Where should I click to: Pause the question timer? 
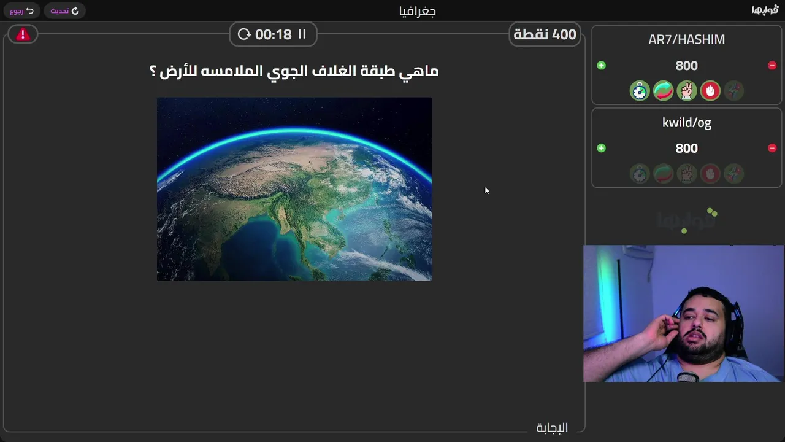tap(302, 34)
